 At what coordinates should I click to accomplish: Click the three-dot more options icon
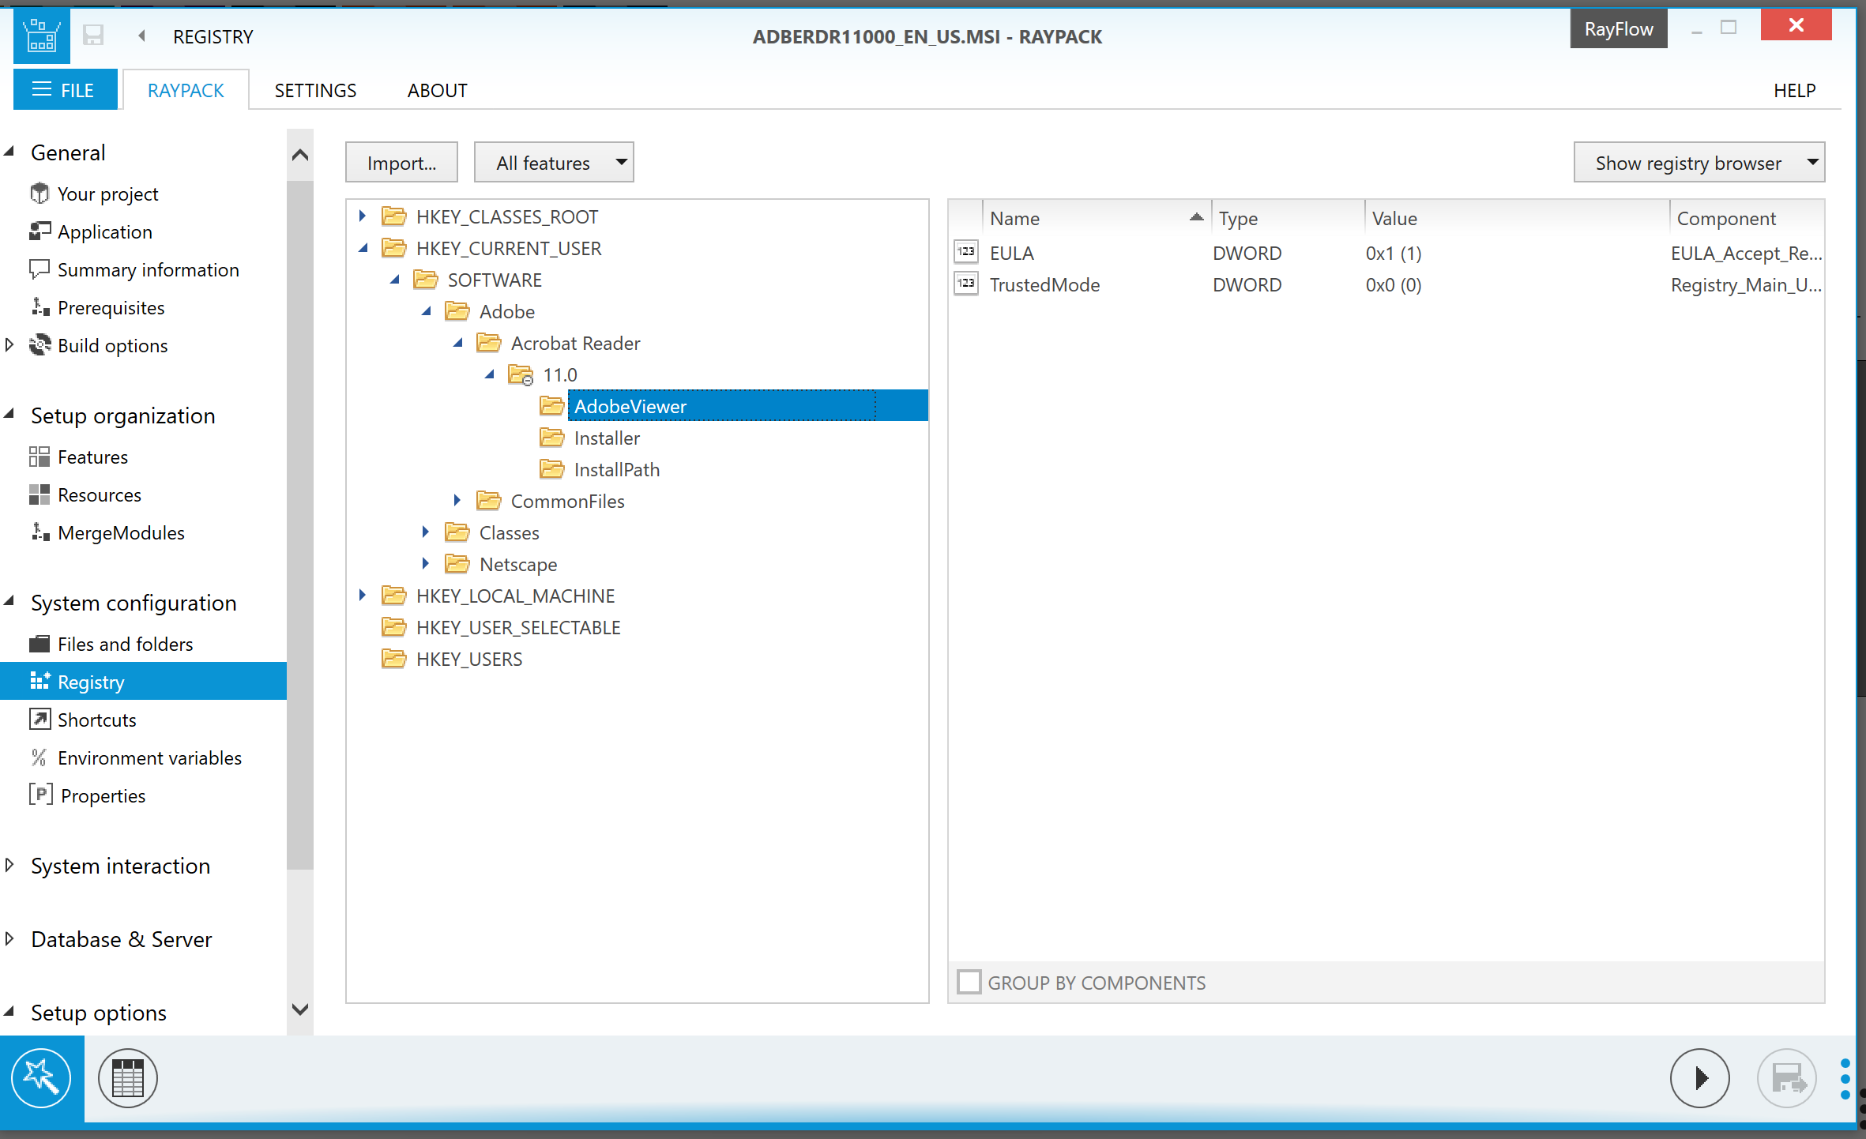1845,1079
